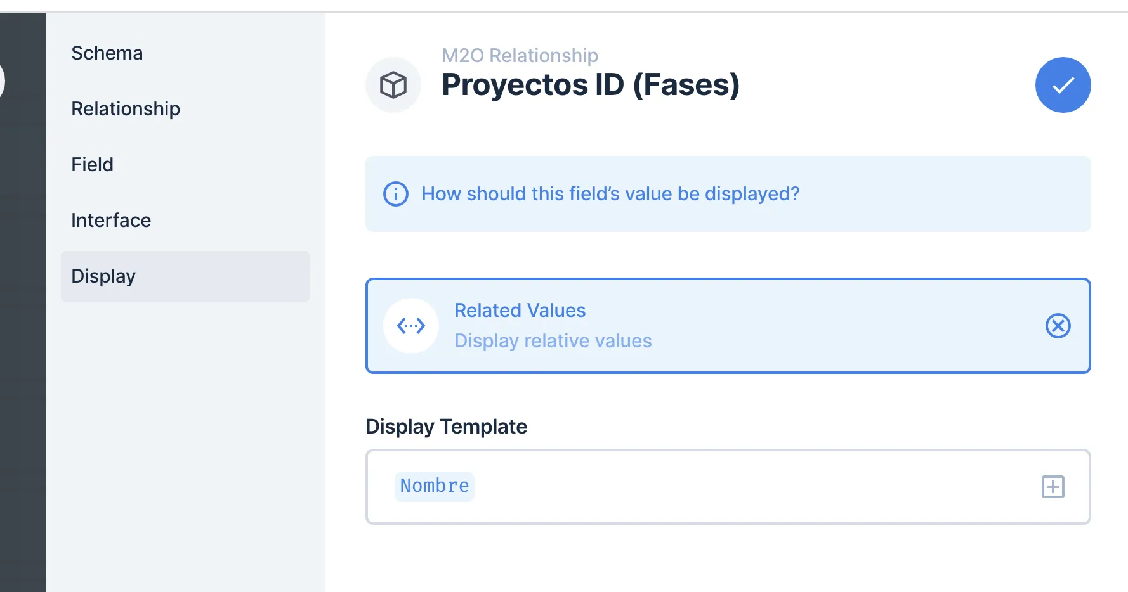Click the Related Values arrows icon
Viewport: 1128px width, 592px height.
[x=411, y=326]
